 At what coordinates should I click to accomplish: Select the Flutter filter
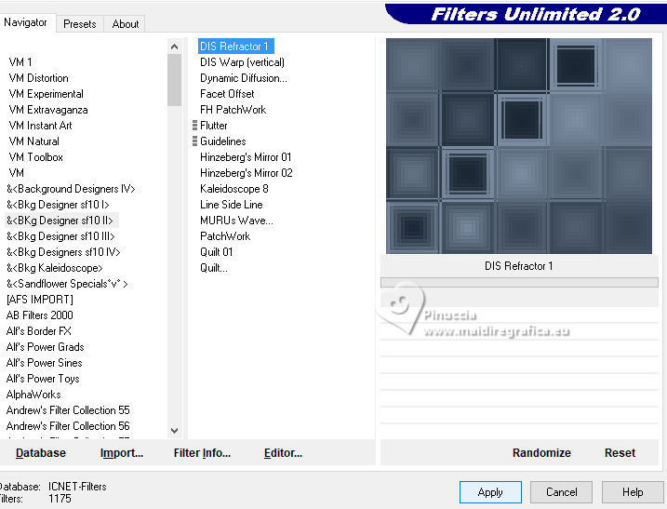click(214, 125)
